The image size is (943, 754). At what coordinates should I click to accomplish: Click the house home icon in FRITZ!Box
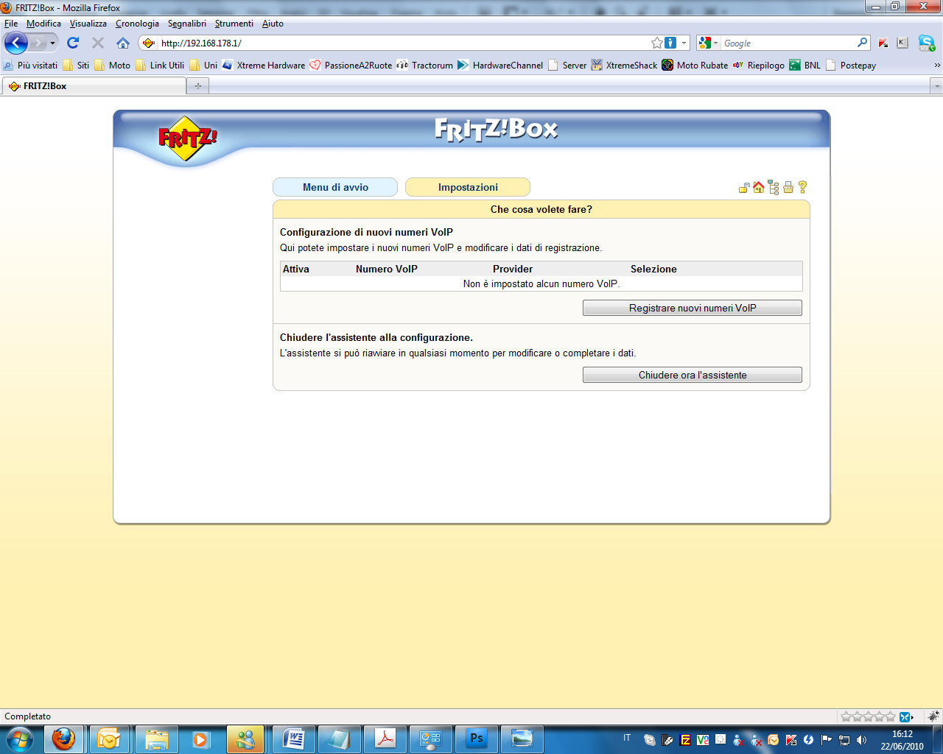(x=758, y=188)
